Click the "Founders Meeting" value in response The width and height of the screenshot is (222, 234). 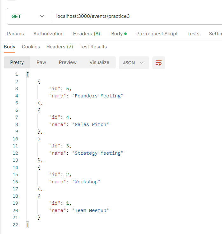[97, 96]
